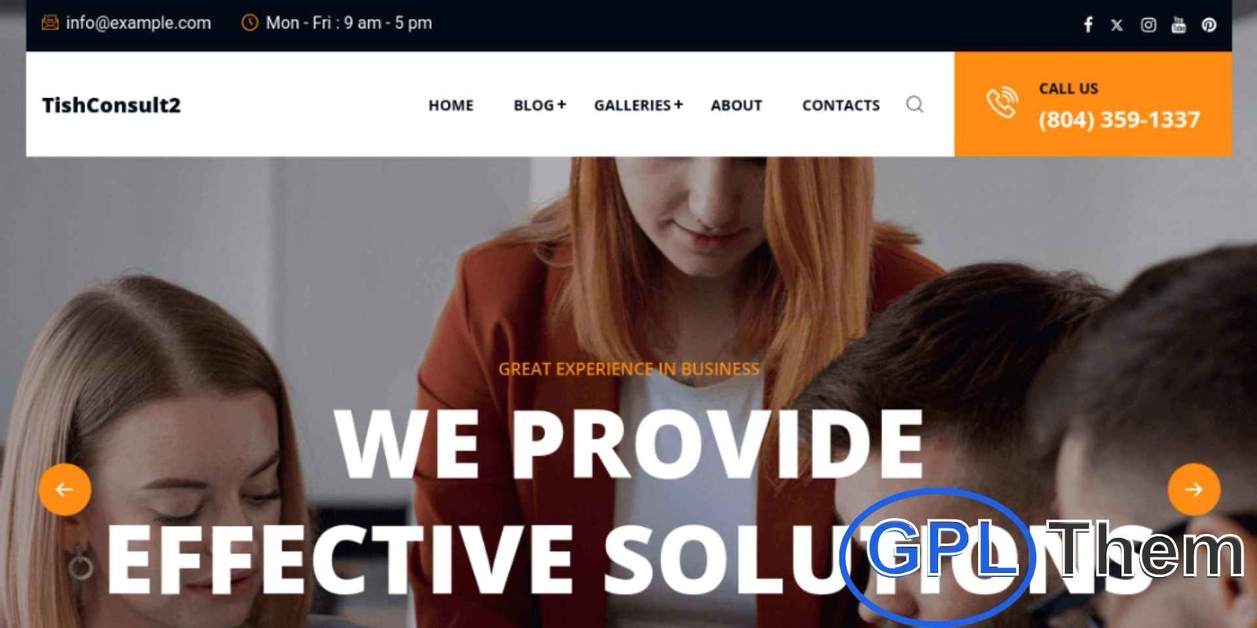
Task: Click the search magnifier icon in navbar
Action: (914, 104)
